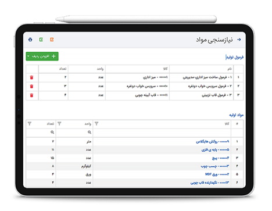Image resolution: width=272 pixels, height=211 pixels.
Task: Select the سرویس خواب دونفره product cell
Action: pos(137,86)
